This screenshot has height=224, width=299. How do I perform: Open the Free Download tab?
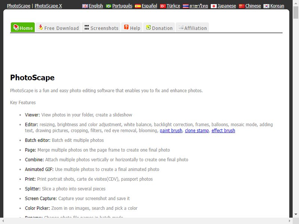click(58, 27)
